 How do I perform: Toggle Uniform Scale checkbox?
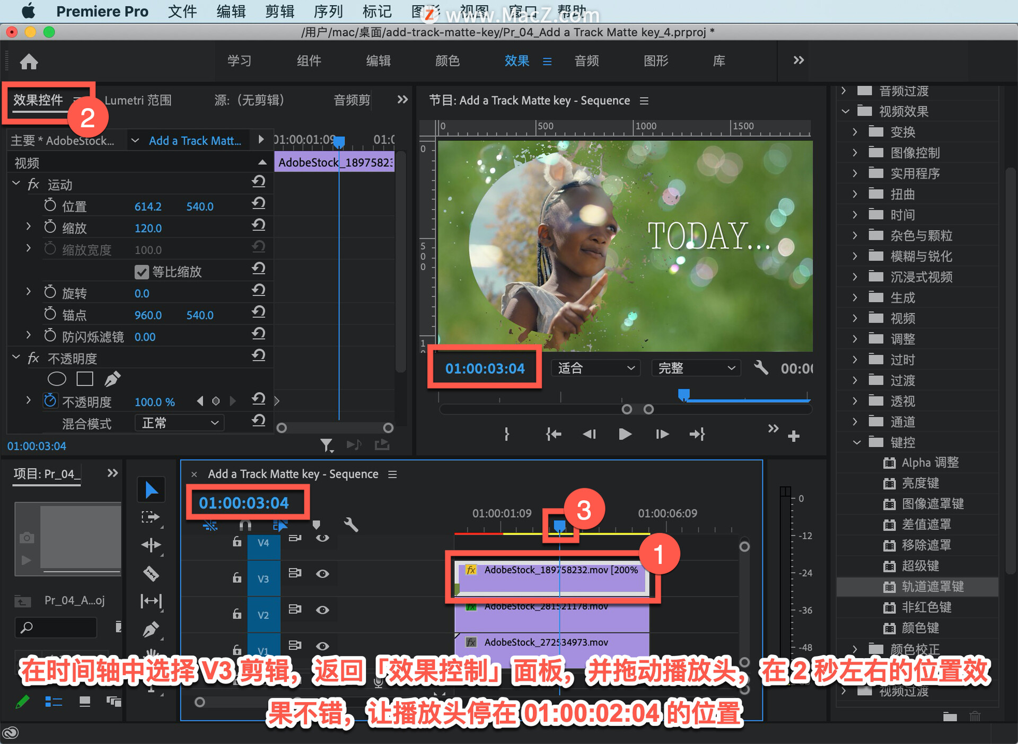(142, 272)
